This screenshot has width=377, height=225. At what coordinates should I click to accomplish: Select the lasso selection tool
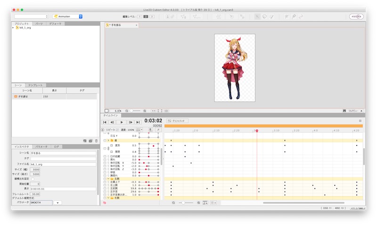[x=264, y=17]
